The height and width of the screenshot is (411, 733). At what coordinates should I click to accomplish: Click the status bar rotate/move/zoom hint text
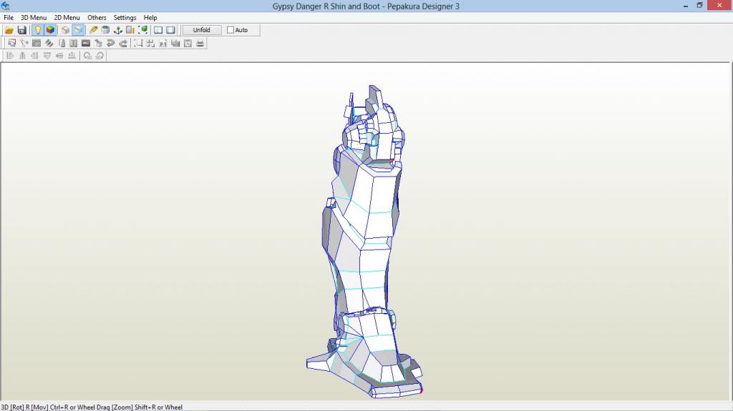(92, 407)
